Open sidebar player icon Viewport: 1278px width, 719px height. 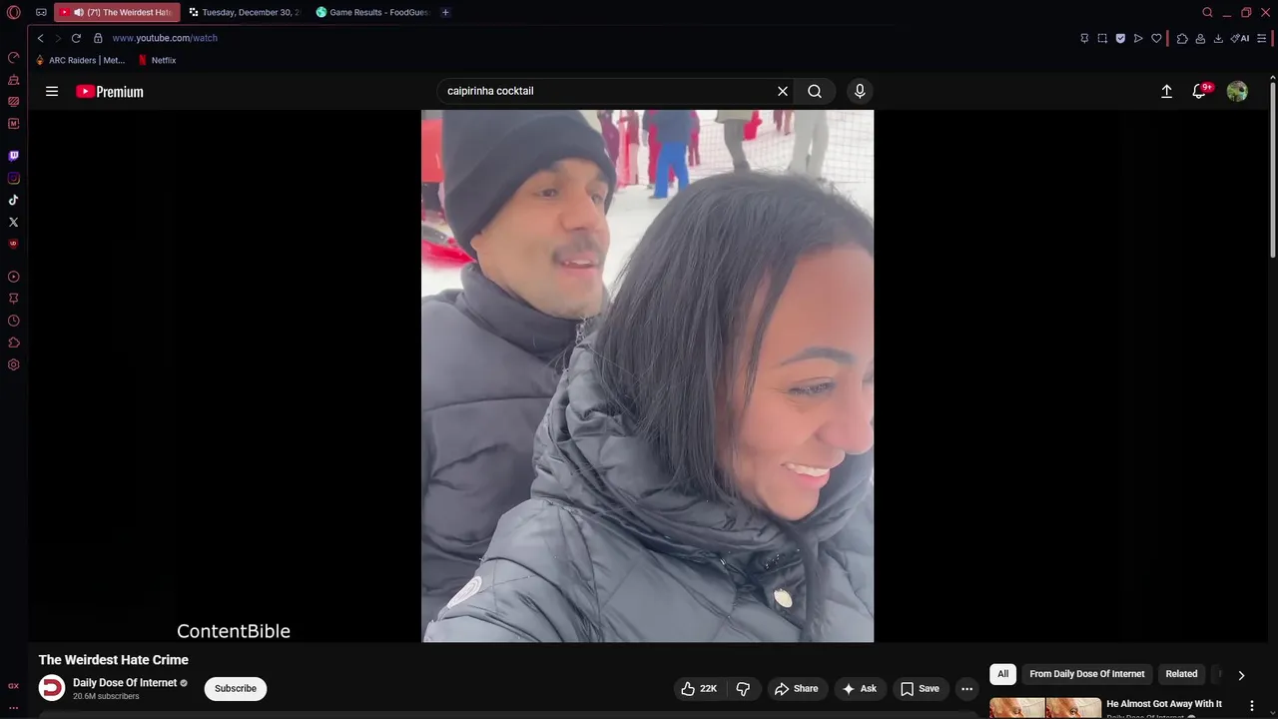13,277
